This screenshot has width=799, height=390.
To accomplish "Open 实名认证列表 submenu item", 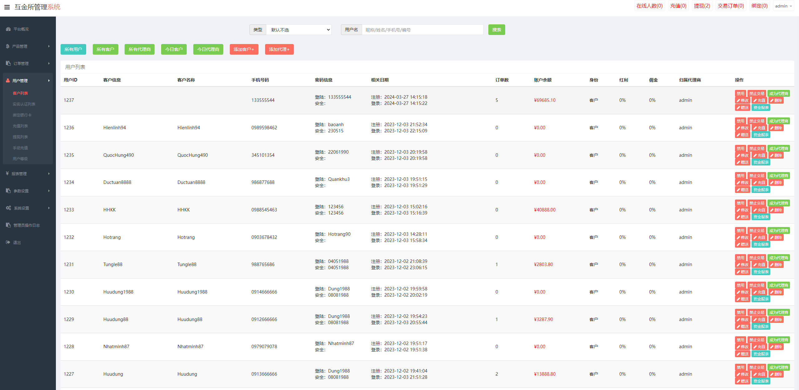I will 24,104.
